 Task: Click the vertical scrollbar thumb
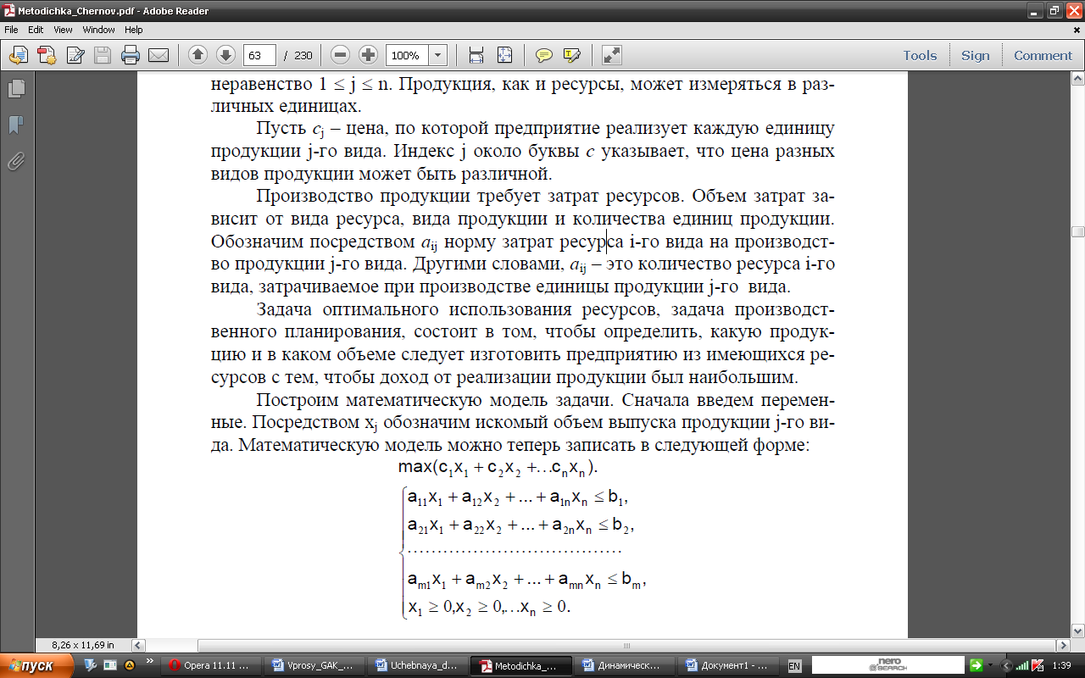point(1077,231)
